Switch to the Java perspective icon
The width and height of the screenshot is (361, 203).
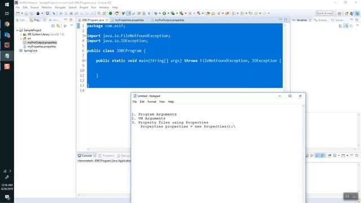point(346,14)
